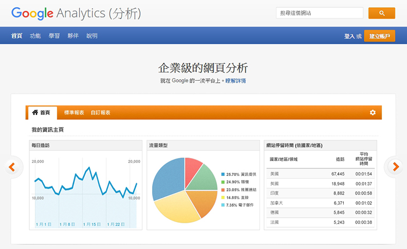The image size is (407, 249).
Task: Click the 登入 sign-in link
Action: click(349, 36)
